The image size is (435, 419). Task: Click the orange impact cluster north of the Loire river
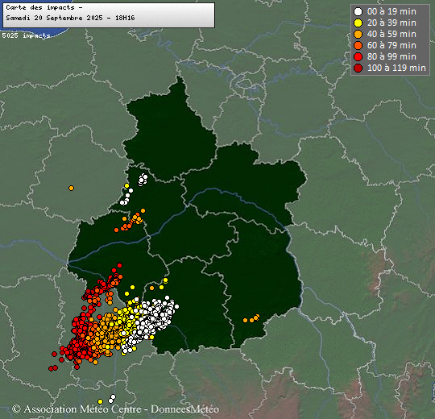(x=130, y=221)
